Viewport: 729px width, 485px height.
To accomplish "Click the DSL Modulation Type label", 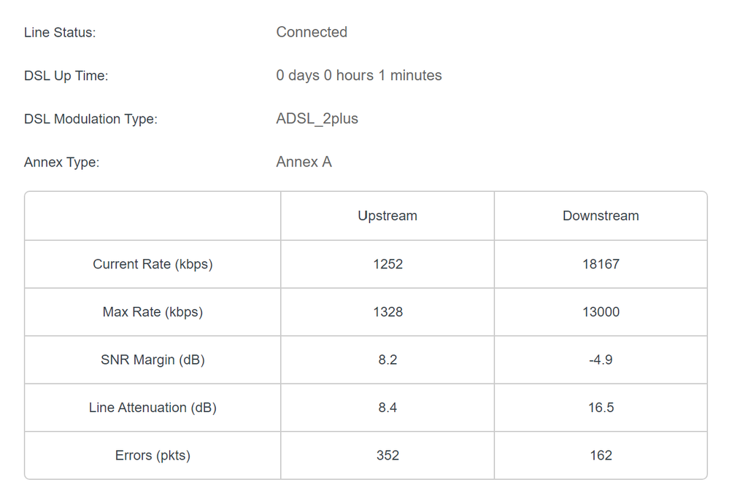I will tap(90, 119).
